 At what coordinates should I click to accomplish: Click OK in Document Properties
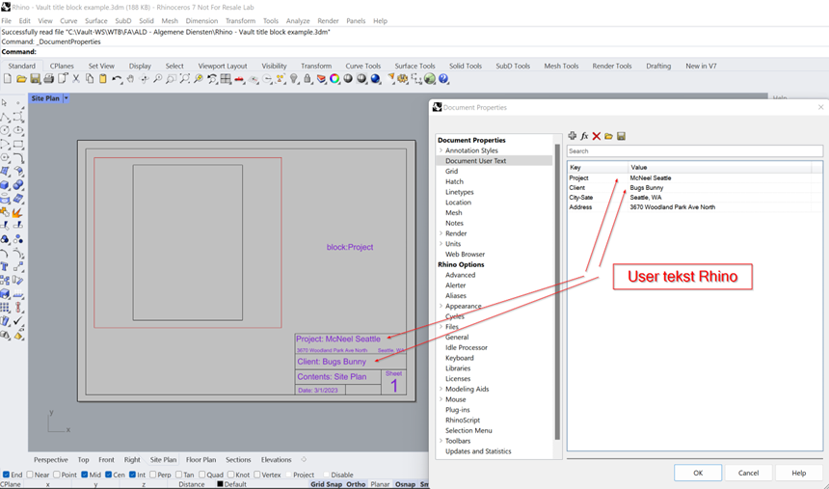pos(698,474)
